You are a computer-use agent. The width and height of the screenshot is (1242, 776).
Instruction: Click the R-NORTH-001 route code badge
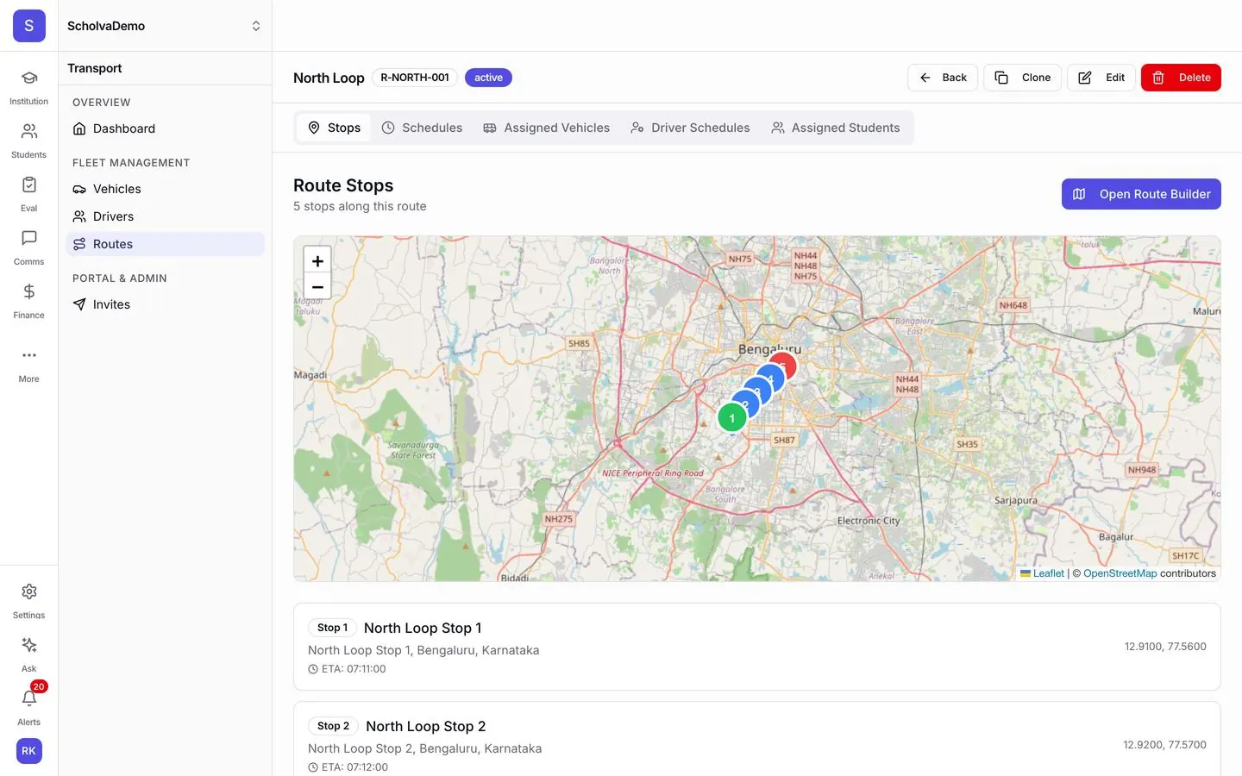pos(415,78)
